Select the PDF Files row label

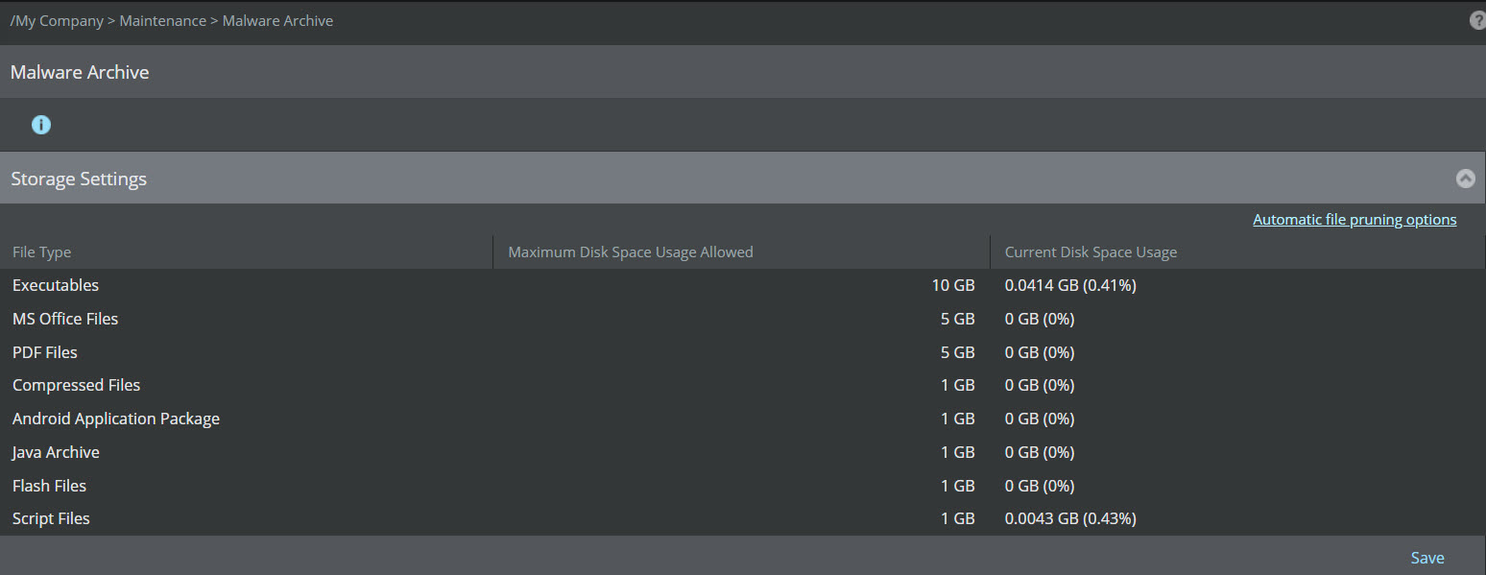point(45,352)
